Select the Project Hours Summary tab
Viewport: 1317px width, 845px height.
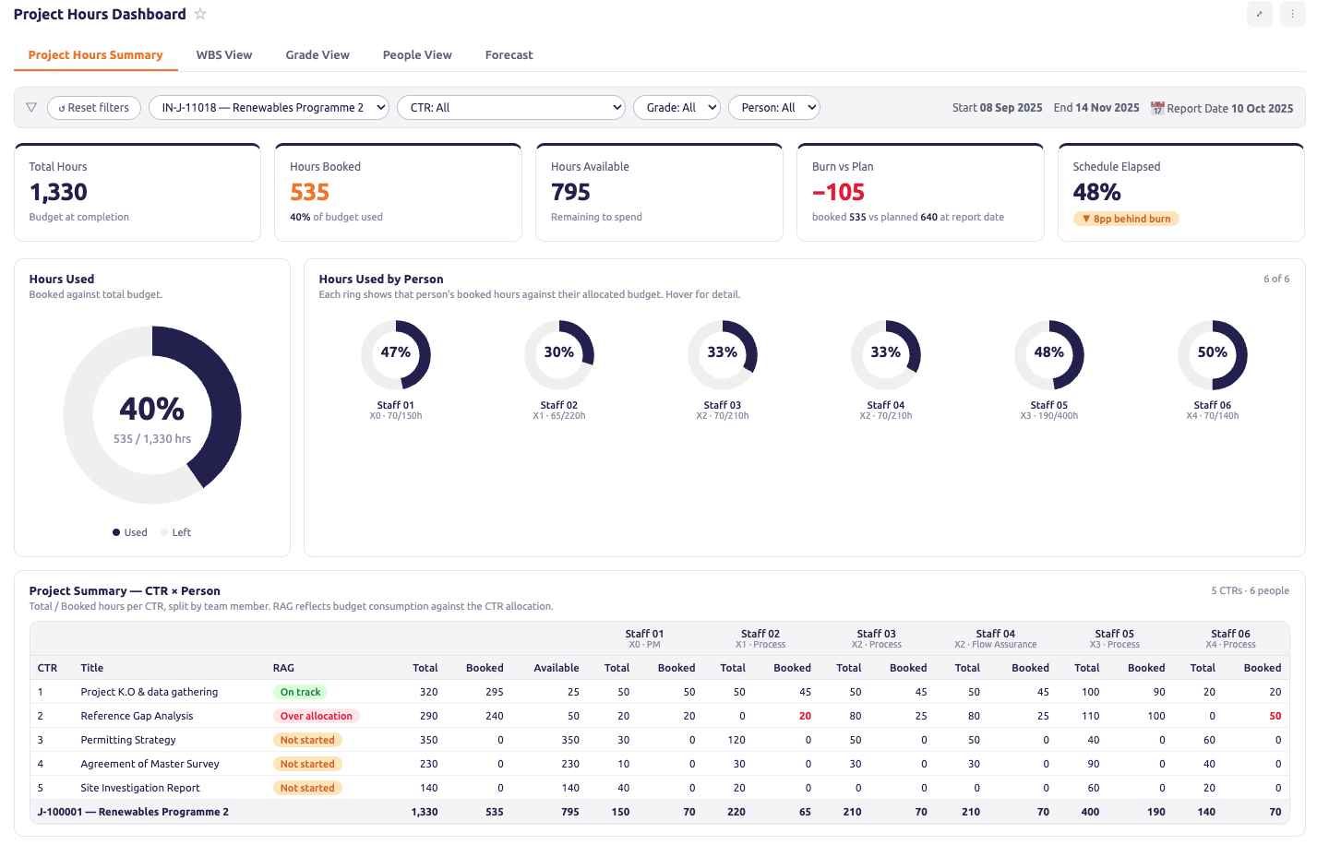(x=96, y=55)
